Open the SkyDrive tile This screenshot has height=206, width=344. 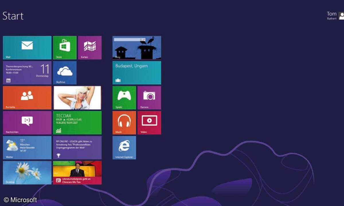[x=65, y=73]
